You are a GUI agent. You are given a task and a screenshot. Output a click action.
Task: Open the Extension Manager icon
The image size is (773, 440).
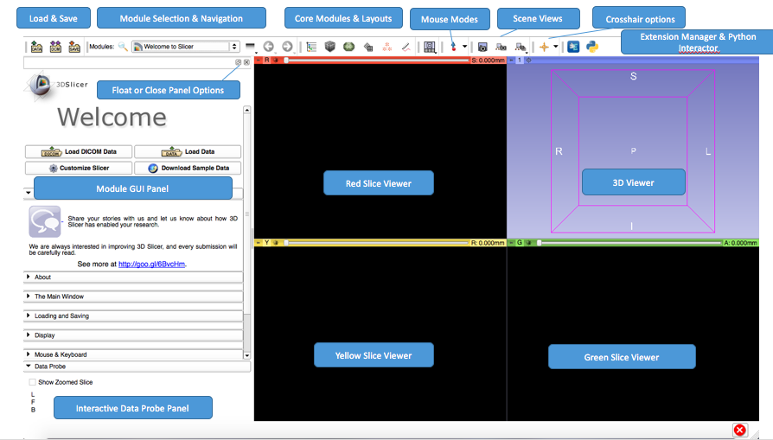coord(573,47)
